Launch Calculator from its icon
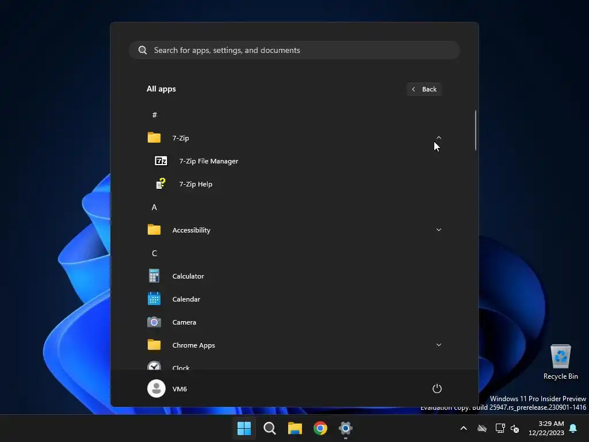This screenshot has width=589, height=442. coord(154,276)
